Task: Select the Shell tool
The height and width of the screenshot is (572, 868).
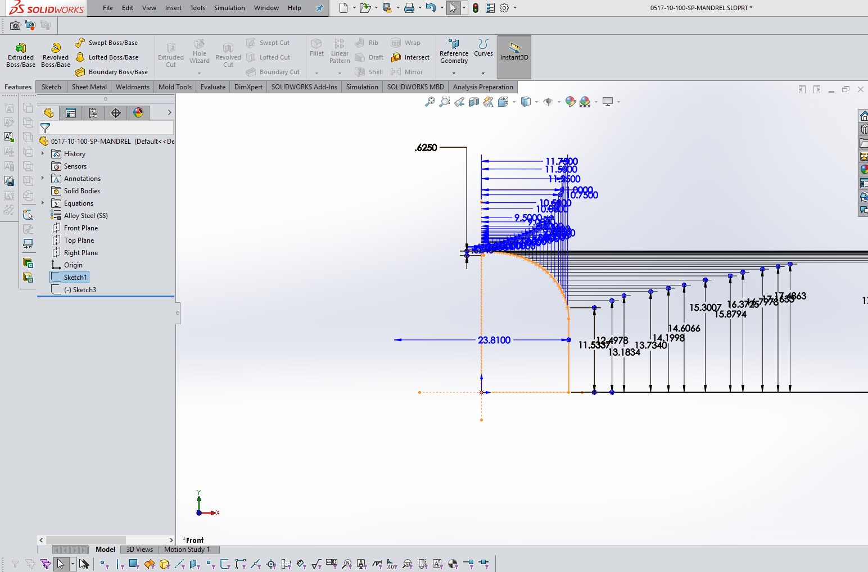Action: click(x=368, y=71)
